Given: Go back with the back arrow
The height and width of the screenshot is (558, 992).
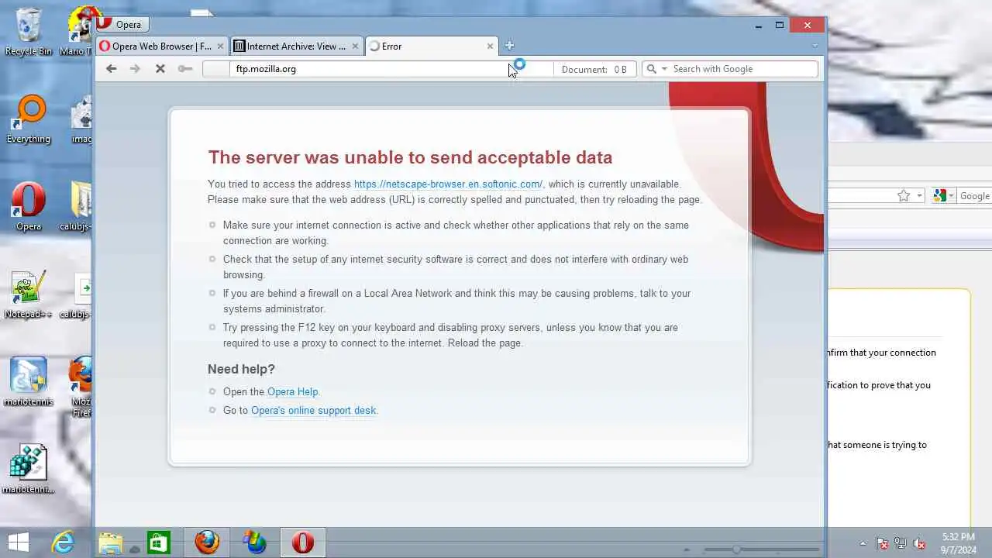Looking at the screenshot, I should pos(112,69).
